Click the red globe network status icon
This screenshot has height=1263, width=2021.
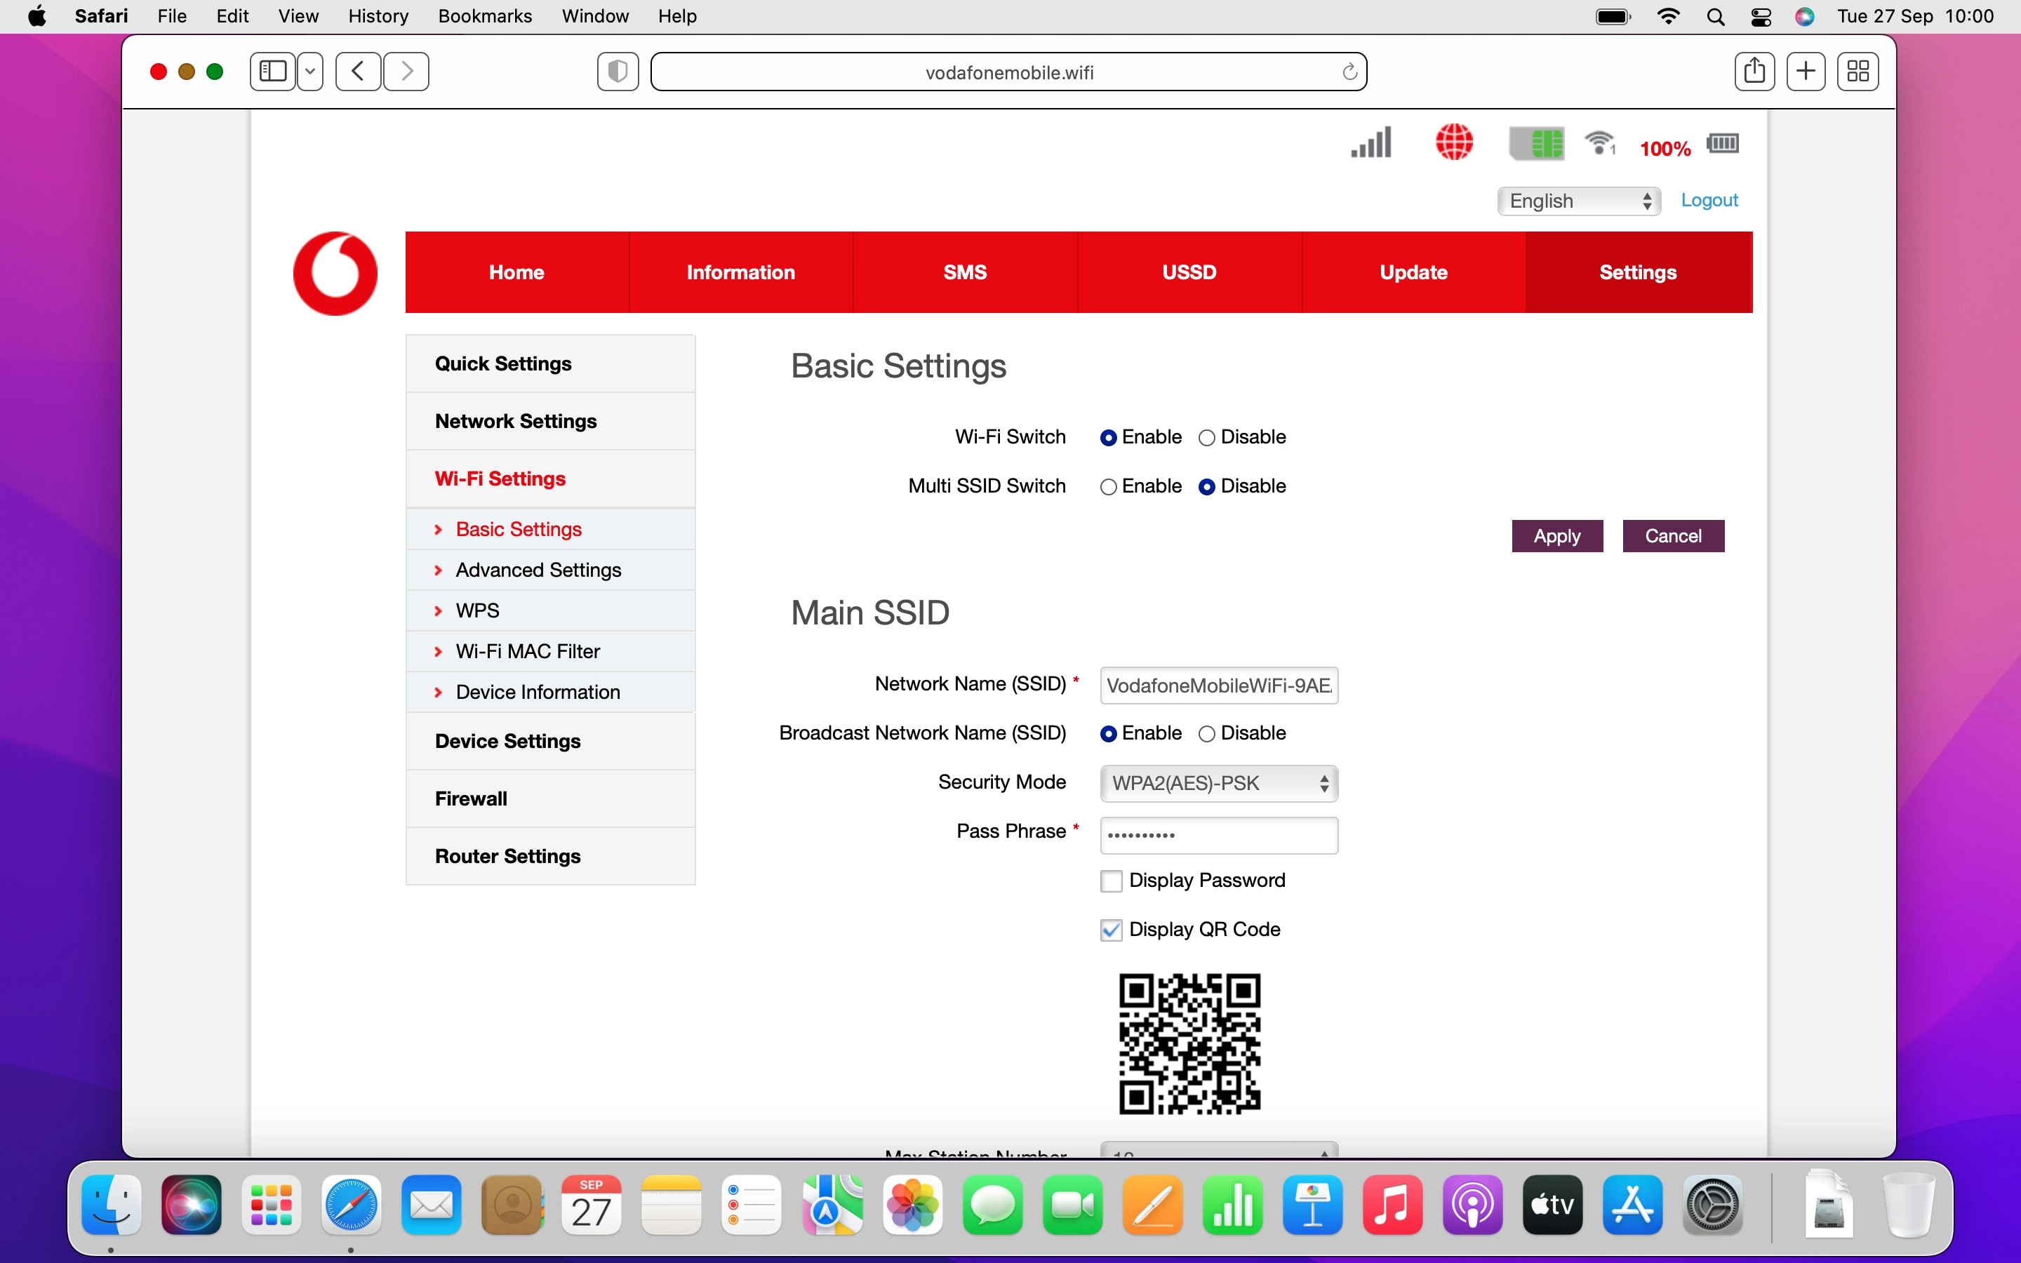(x=1454, y=142)
